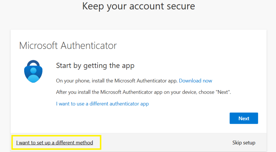Viewport: 276px width, 152px height.
Task: Click the Microsoft Authenticator card title
Action: [68, 46]
